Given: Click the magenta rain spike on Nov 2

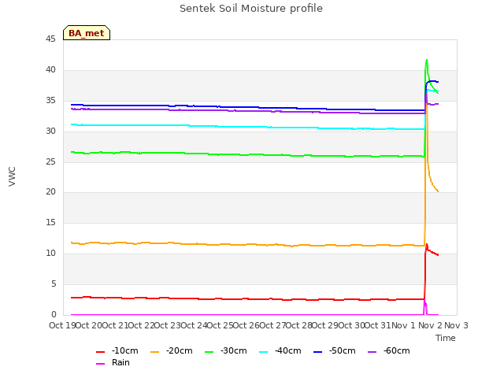Looking at the screenshot, I should coord(425,307).
